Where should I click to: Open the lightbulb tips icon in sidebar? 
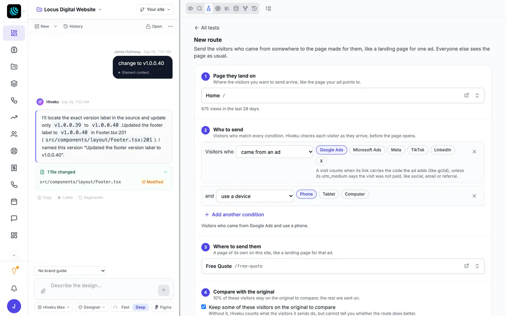14,271
